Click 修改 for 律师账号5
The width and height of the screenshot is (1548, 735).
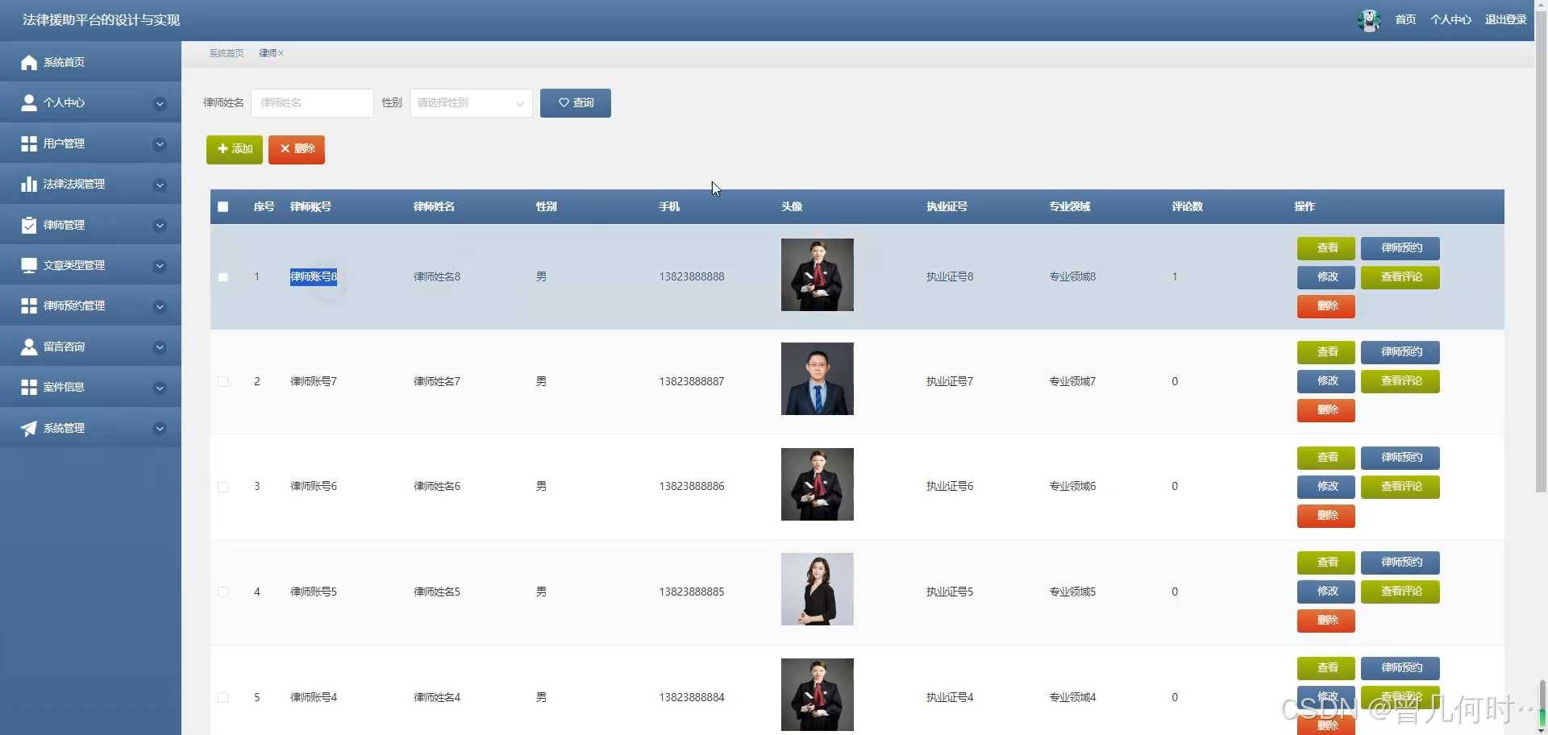1326,592
